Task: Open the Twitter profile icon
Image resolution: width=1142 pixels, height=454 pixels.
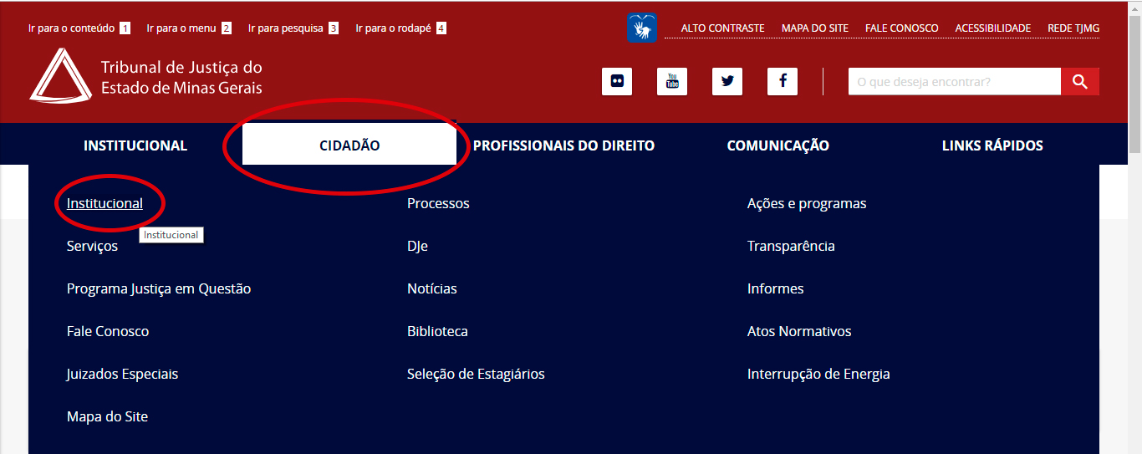Action: [726, 81]
